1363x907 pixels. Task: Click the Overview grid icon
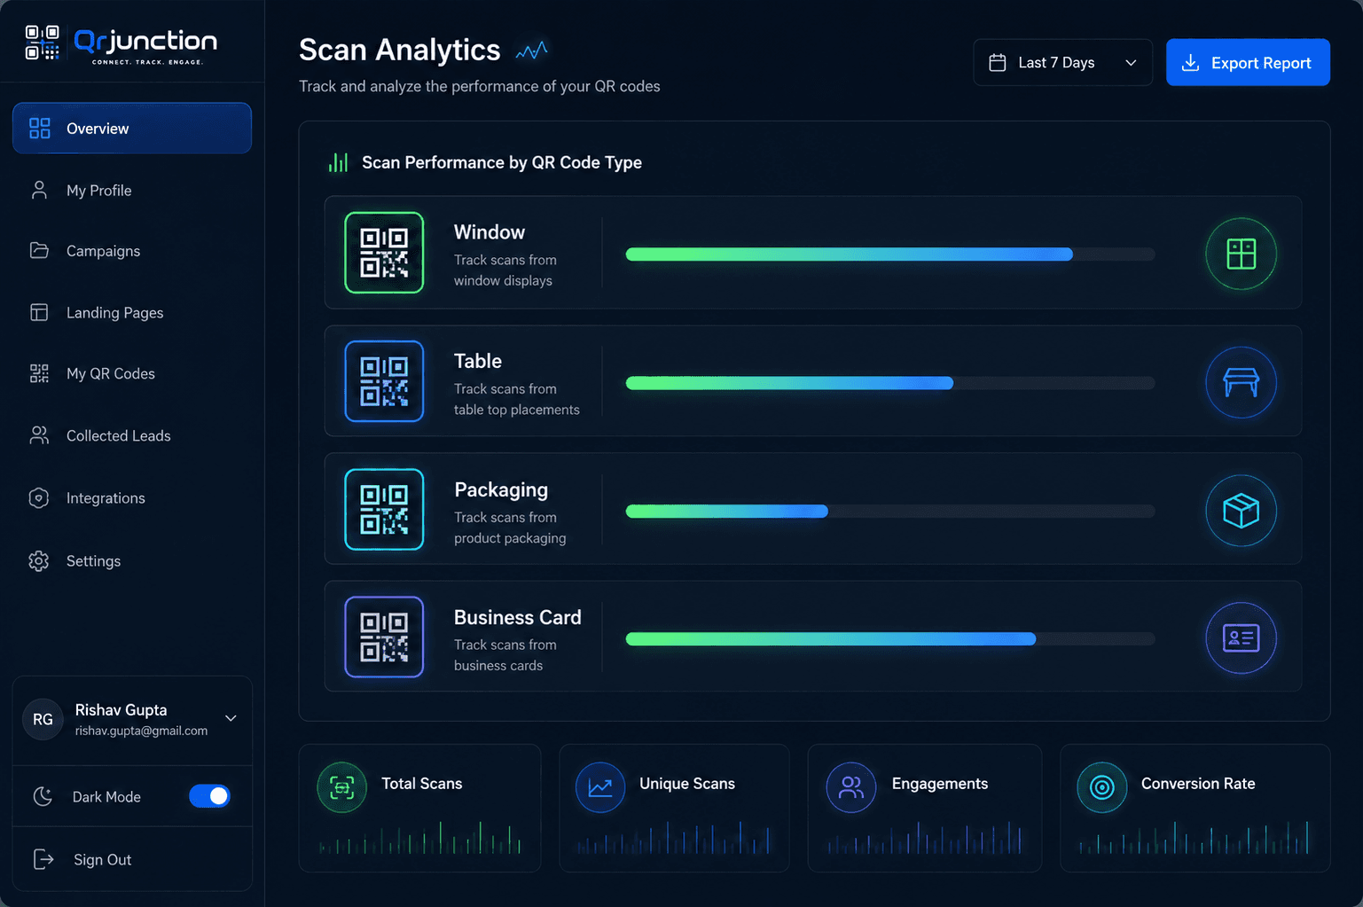pos(40,129)
